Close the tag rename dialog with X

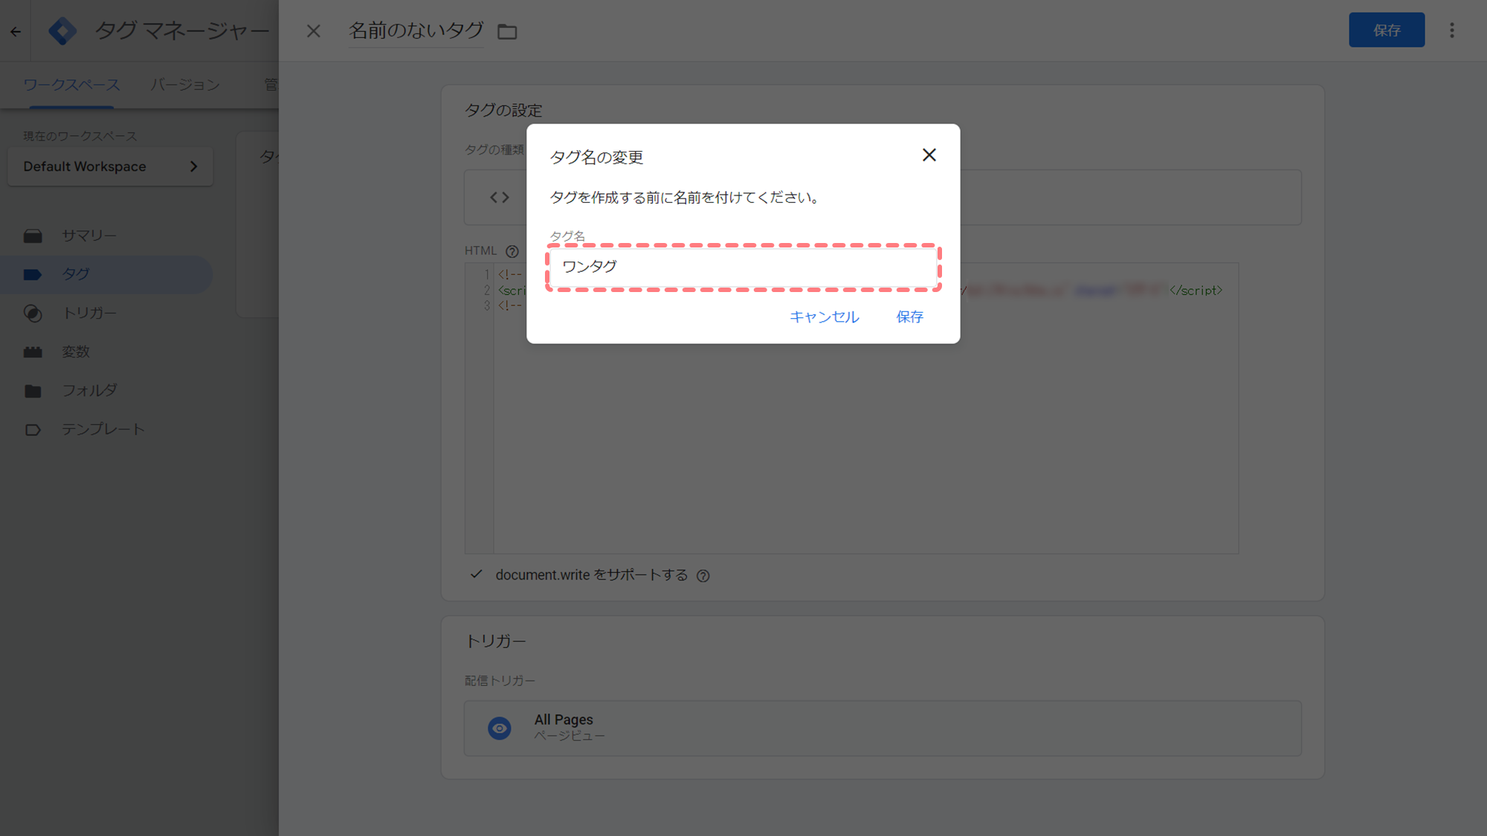click(929, 155)
